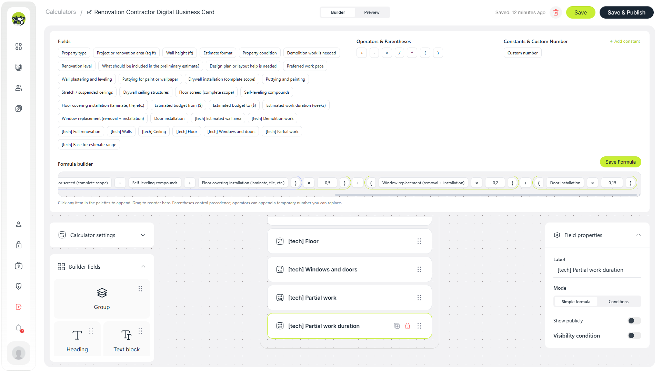Click drag dots on Text block tile
Screen dimensions: 662x372
tap(140, 331)
